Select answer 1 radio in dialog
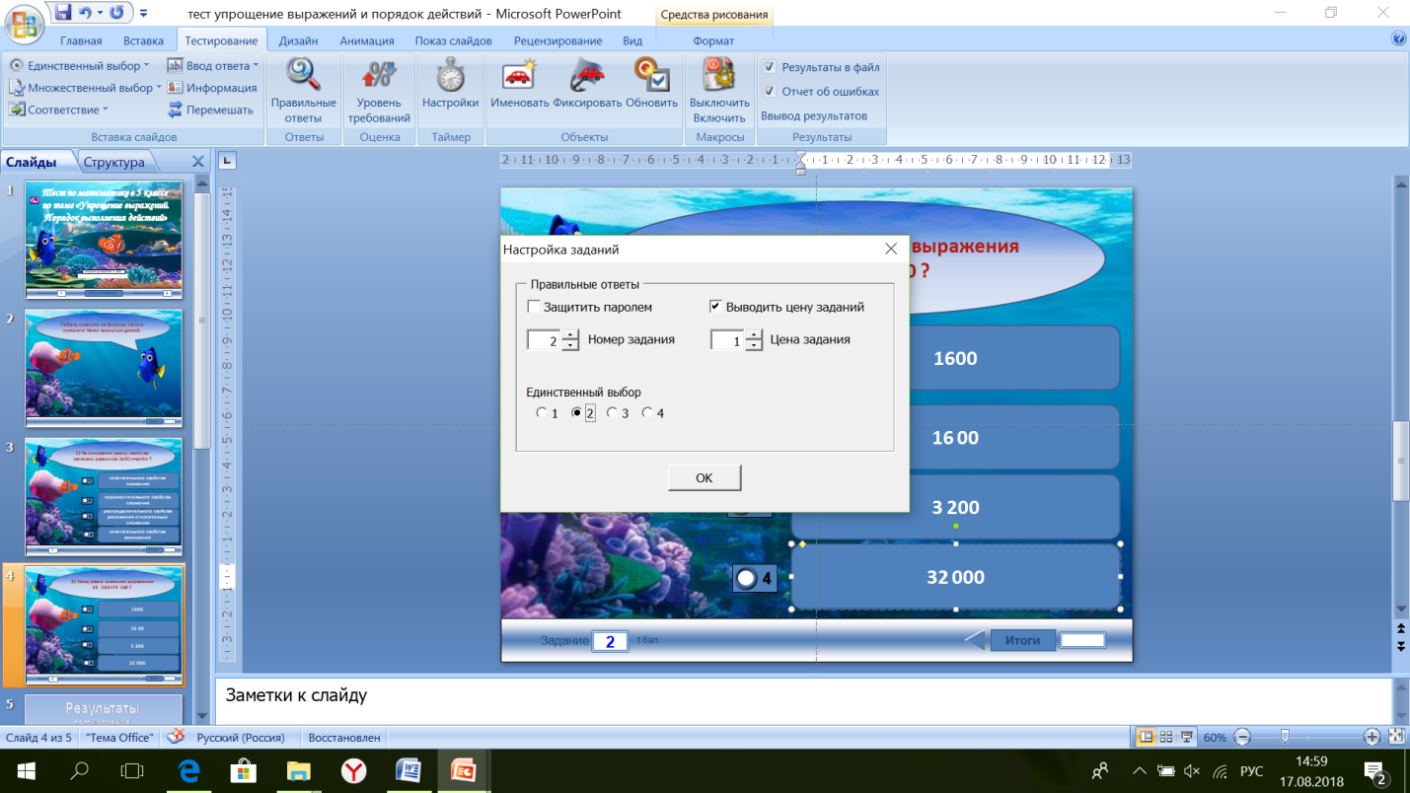Screen dimensions: 1410x793 coord(542,413)
